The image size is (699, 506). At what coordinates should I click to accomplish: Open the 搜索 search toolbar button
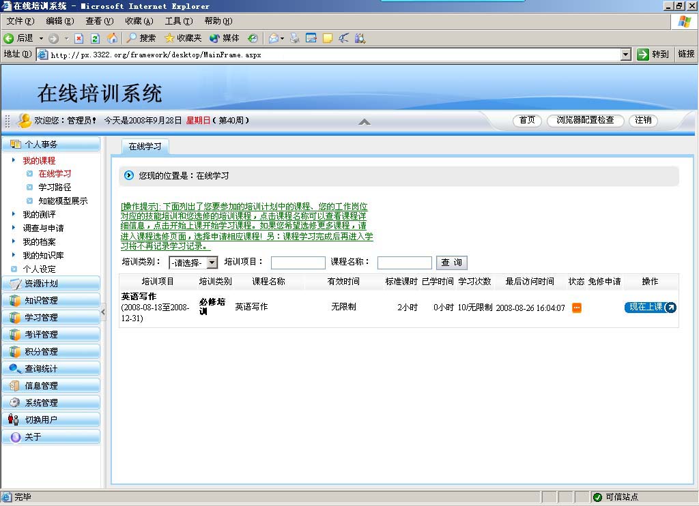point(141,38)
